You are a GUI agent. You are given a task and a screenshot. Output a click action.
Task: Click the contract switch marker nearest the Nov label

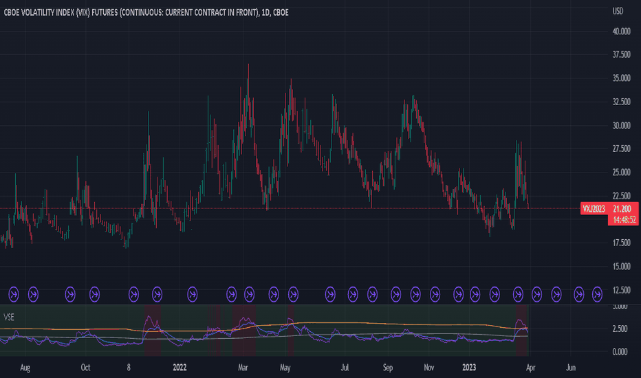(x=435, y=294)
